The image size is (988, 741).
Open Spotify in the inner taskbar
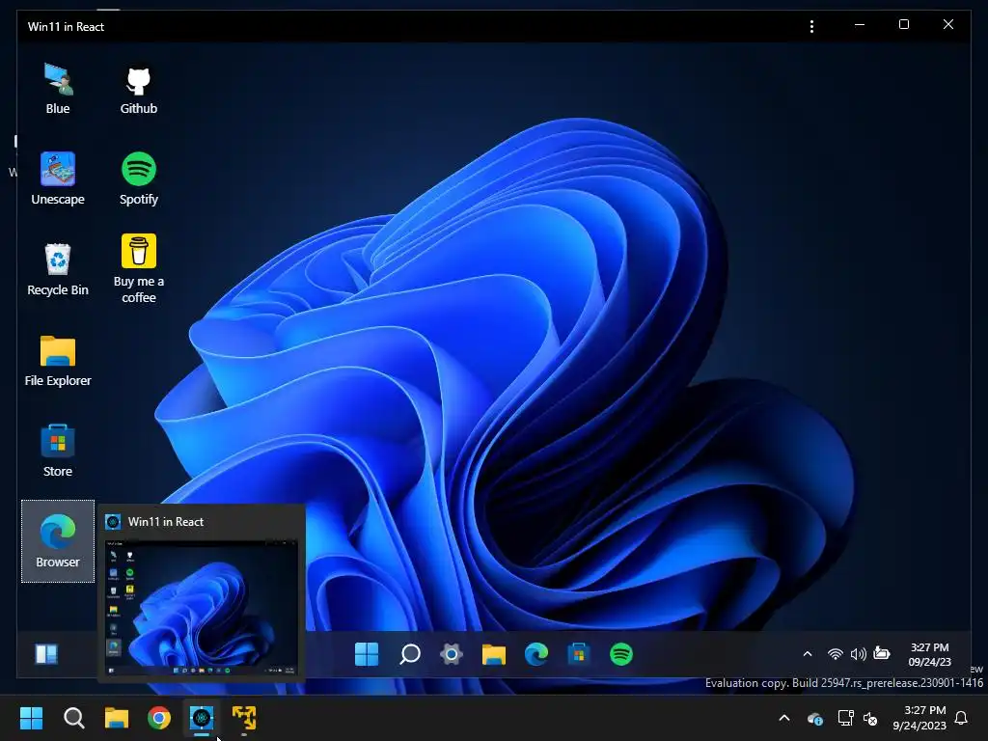pos(621,654)
